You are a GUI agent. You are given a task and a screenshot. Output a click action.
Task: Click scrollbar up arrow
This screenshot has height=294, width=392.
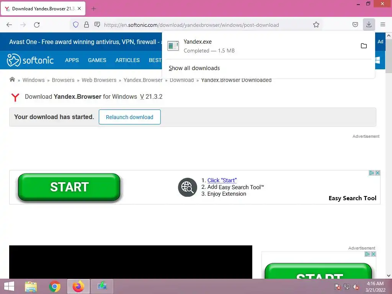click(389, 36)
